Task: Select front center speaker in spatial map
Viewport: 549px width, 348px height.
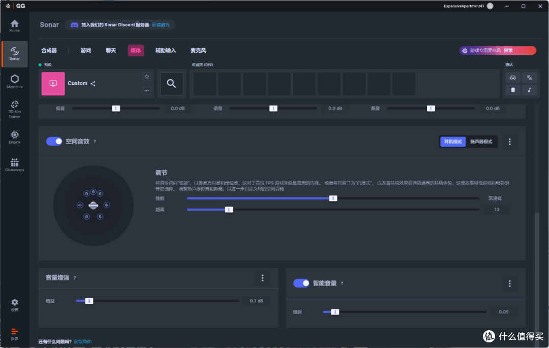Action: pos(93,191)
